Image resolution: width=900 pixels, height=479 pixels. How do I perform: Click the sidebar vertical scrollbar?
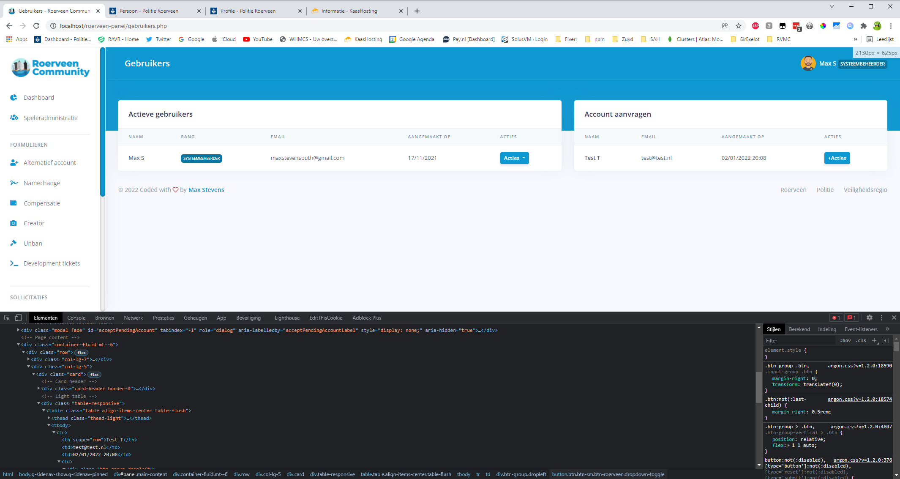102,123
